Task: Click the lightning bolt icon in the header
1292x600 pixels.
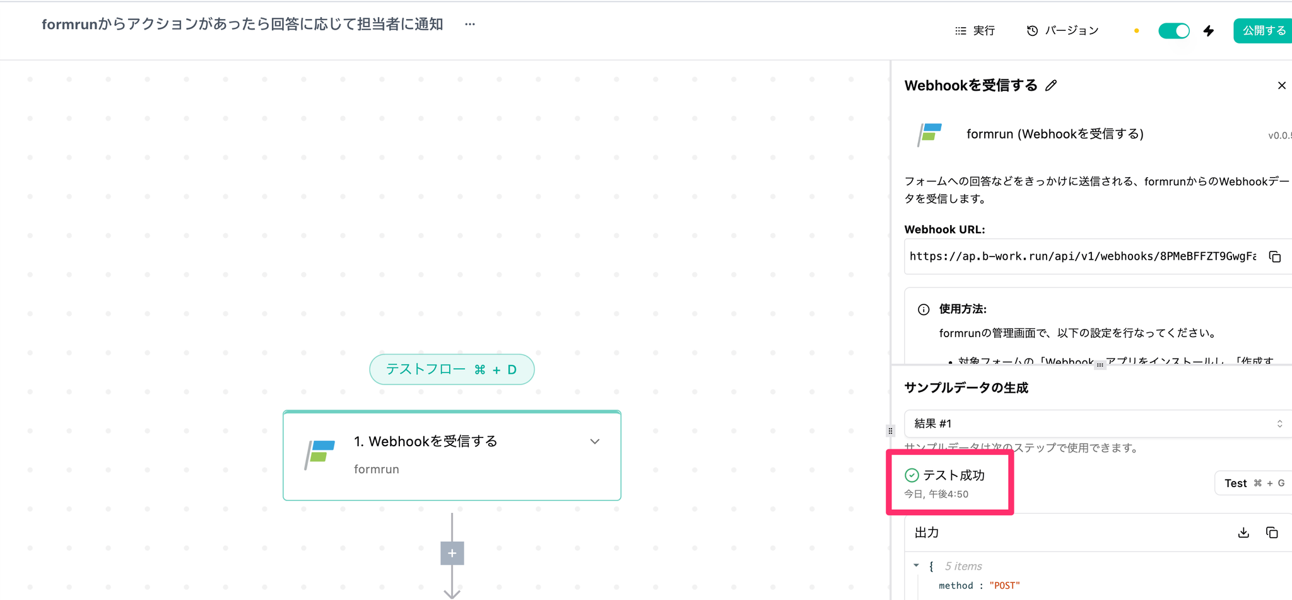Action: click(x=1209, y=31)
